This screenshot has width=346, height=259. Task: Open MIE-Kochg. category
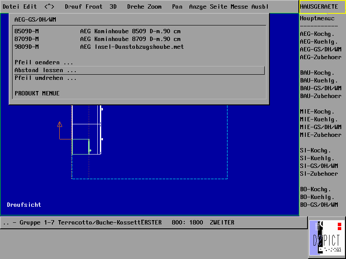coord(317,112)
